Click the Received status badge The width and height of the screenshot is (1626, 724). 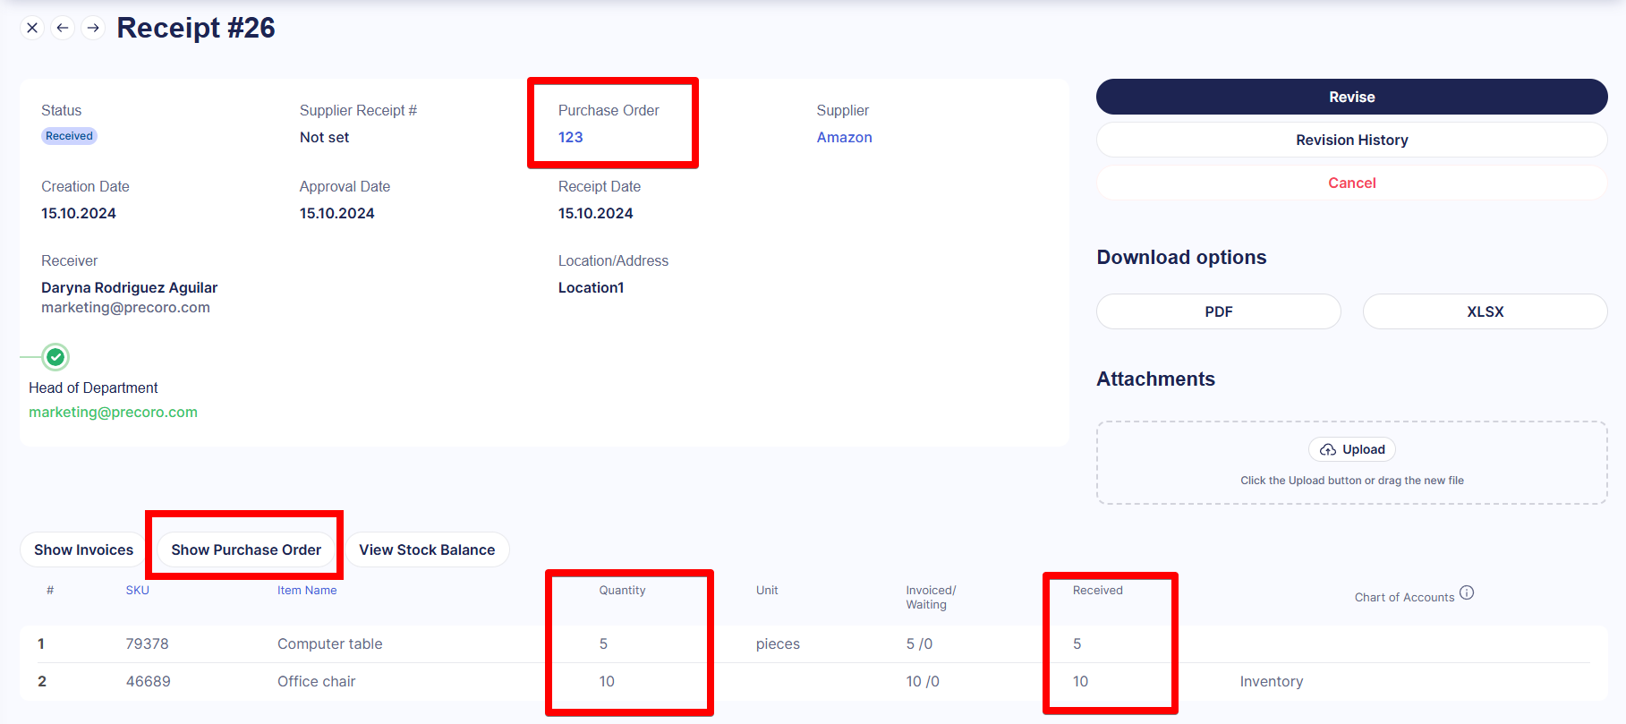coord(69,136)
